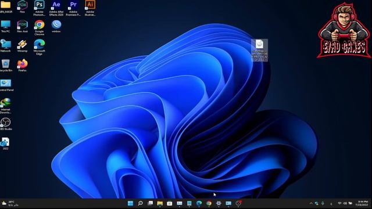Select the Nox Asst desktop shortcut
The image size is (372, 209).
[22, 26]
